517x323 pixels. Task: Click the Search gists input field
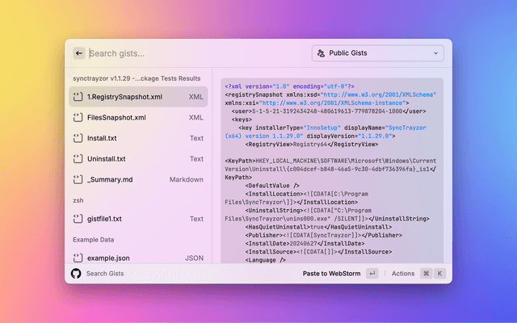pos(194,53)
